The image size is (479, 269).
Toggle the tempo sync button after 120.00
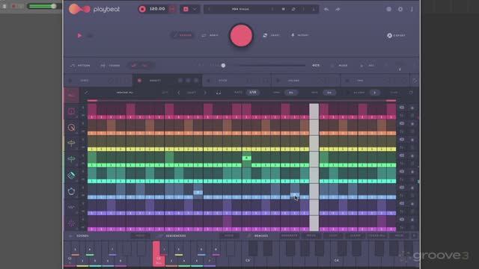pos(172,9)
